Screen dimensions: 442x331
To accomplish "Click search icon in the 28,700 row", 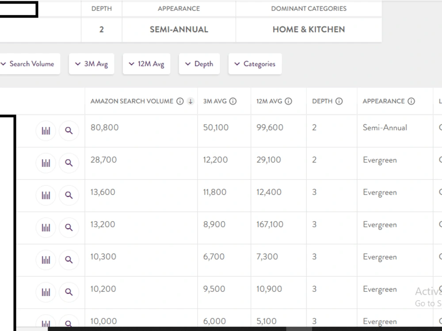I will pyautogui.click(x=69, y=163).
